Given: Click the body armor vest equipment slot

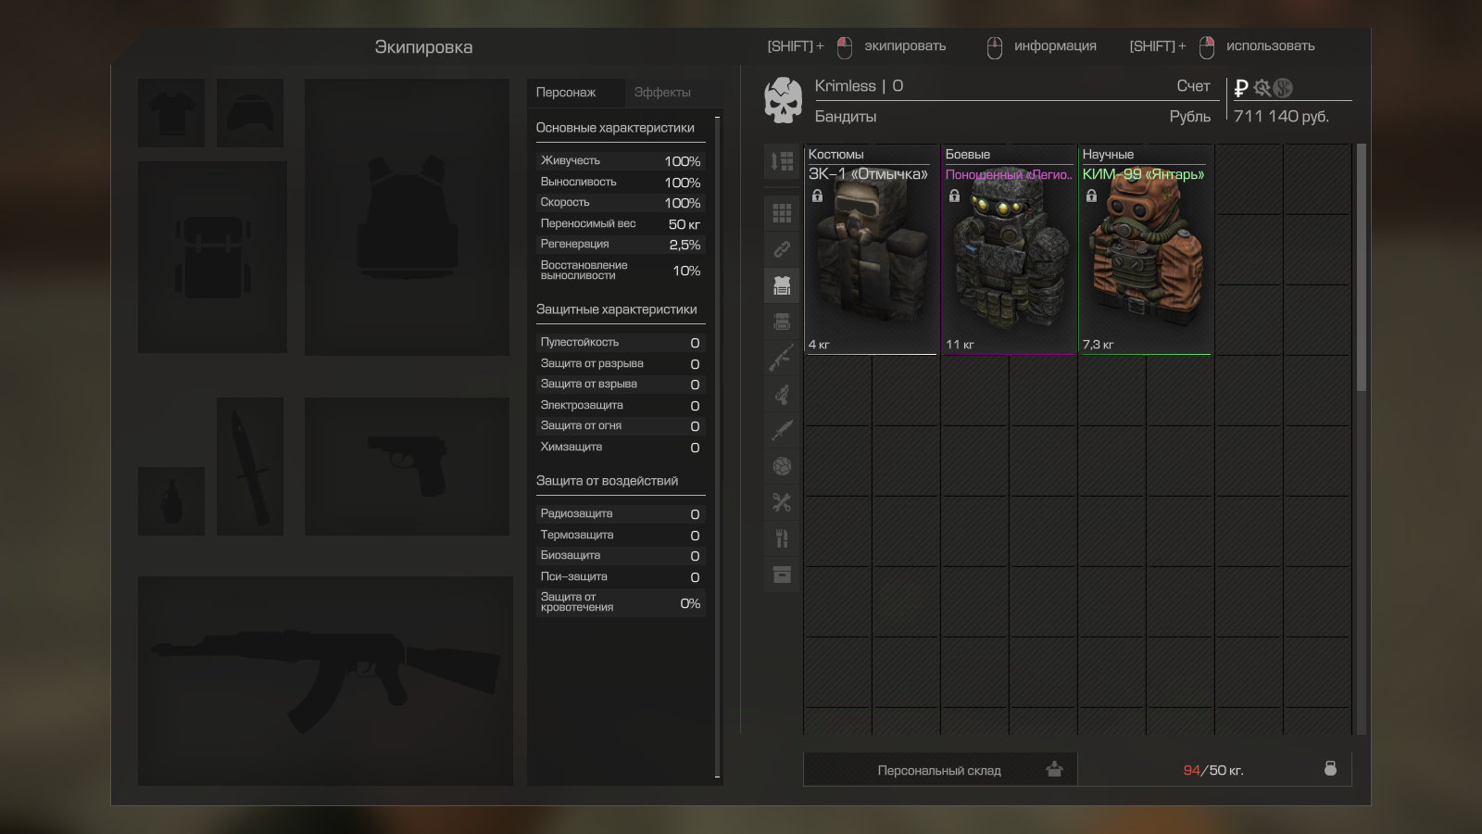Looking at the screenshot, I should click(x=407, y=217).
